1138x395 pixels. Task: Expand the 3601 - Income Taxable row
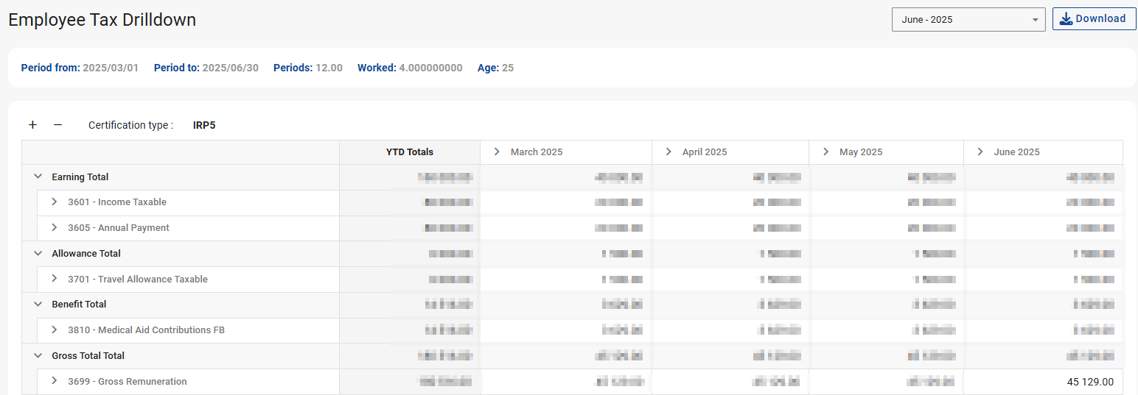coord(54,202)
